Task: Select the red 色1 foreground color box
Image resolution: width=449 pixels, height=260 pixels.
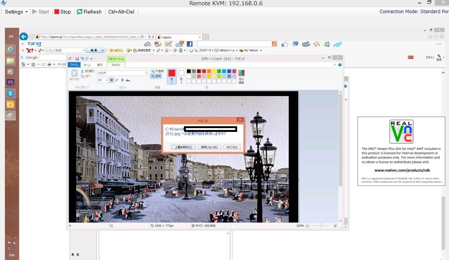Action: click(172, 76)
